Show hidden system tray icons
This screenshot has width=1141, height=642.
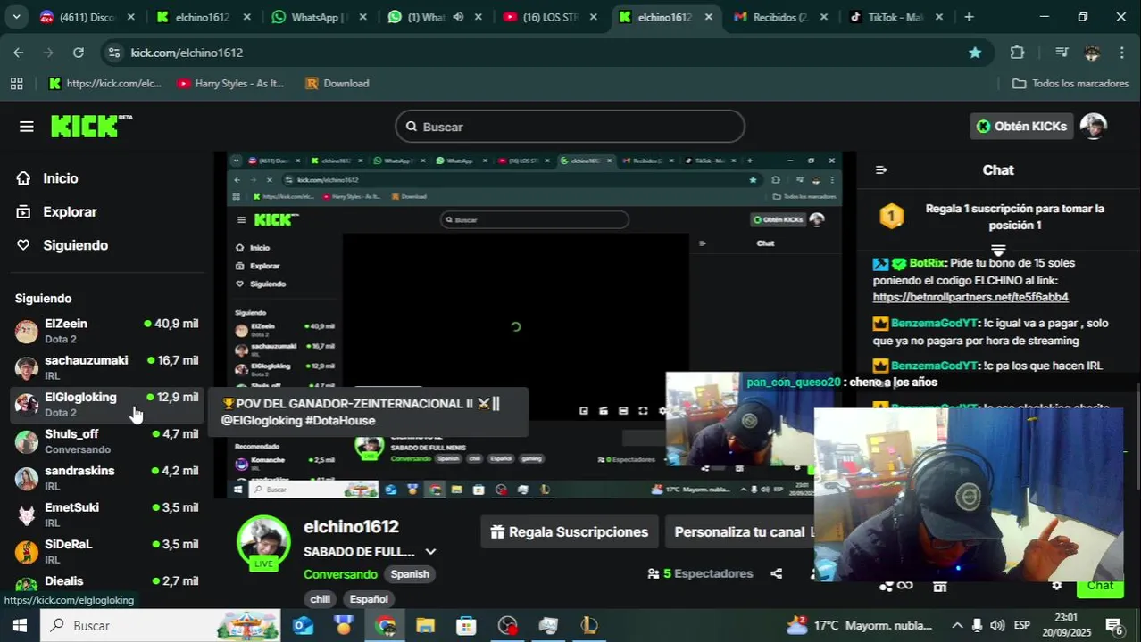pos(957,625)
